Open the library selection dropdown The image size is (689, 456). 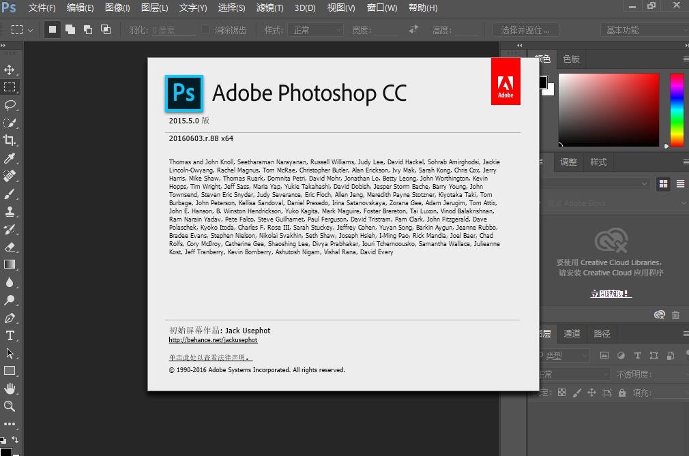[x=594, y=183]
